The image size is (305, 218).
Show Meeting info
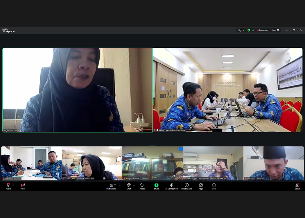pyautogui.click(x=186, y=186)
